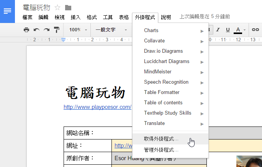262x167 pixels.
Task: Toggle underline formatting
Action: pos(228,30)
